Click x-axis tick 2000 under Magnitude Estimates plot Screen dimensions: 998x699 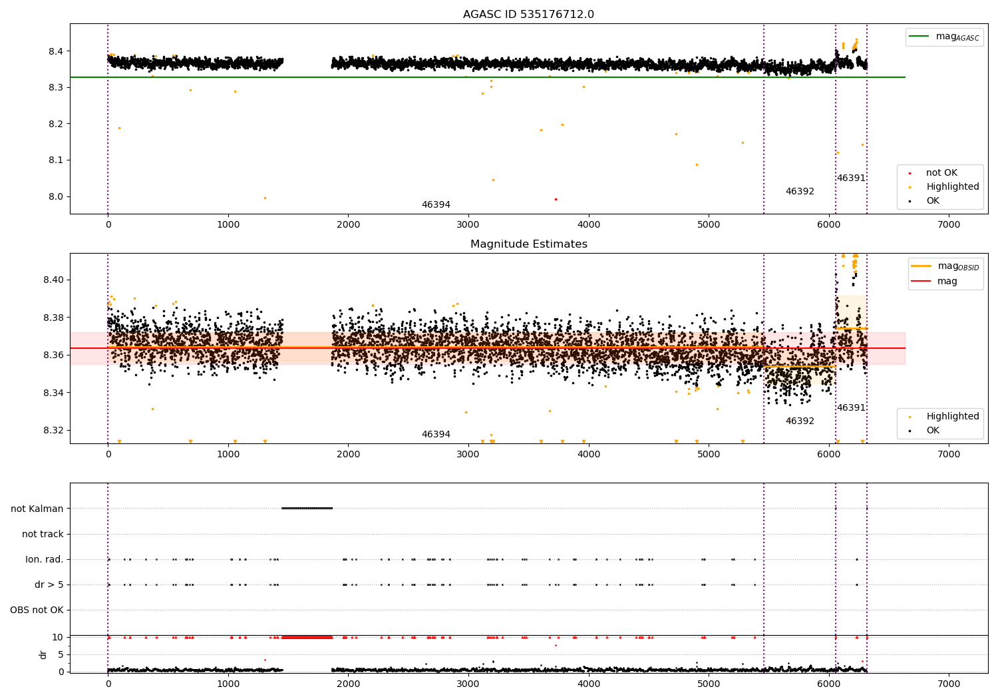tap(348, 455)
